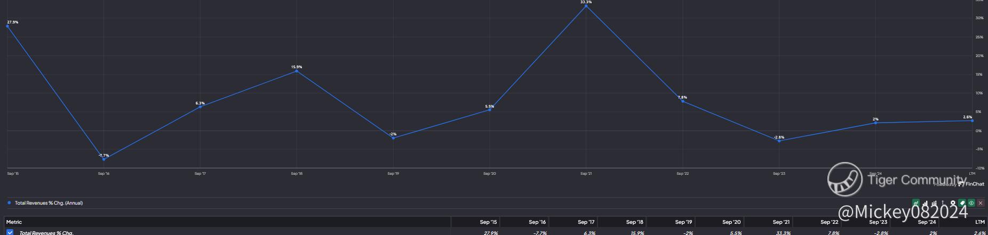Viewport: 988px width, 235px height.
Task: Open series settings gear icon
Action: pyautogui.click(x=953, y=203)
